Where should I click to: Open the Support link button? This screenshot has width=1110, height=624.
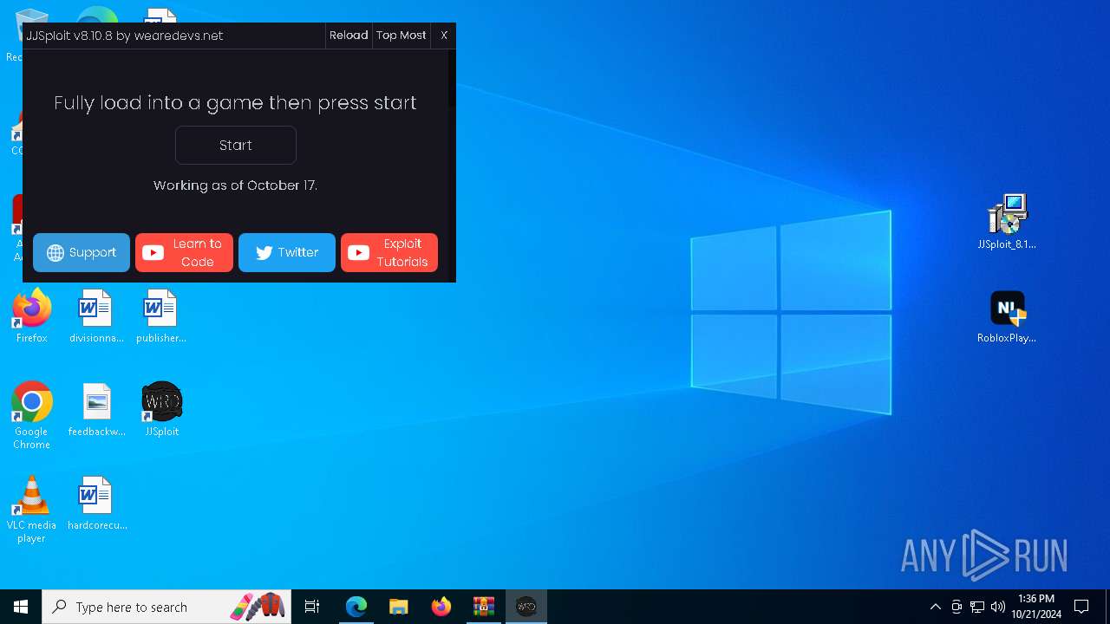tap(82, 252)
